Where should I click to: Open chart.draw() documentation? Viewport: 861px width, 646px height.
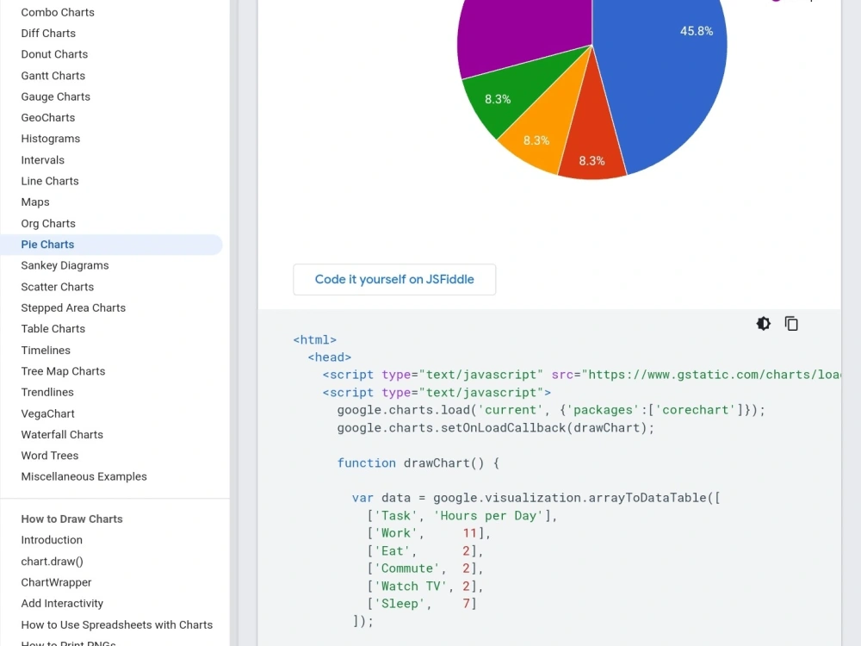[53, 561]
